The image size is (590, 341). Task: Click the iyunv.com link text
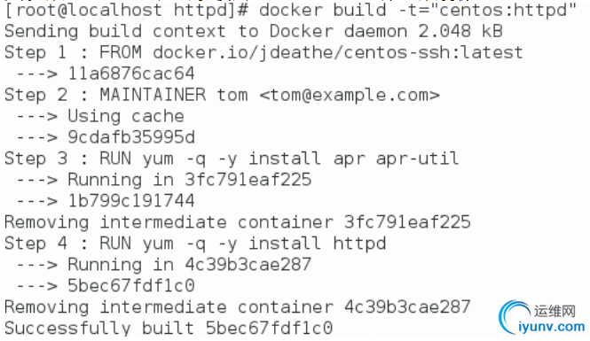(552, 326)
